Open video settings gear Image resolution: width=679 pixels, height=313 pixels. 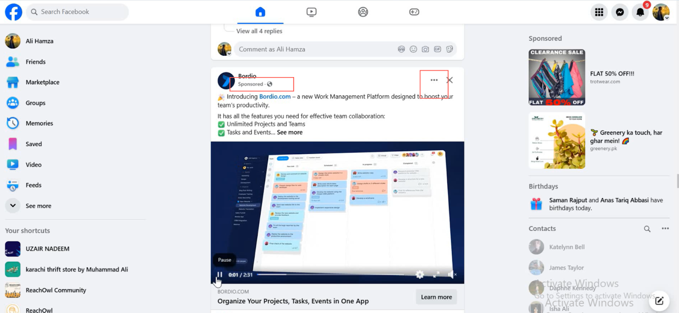(x=420, y=274)
